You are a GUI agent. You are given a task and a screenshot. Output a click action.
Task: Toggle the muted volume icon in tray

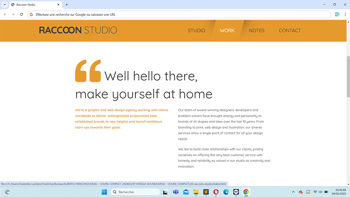pyautogui.click(x=321, y=192)
